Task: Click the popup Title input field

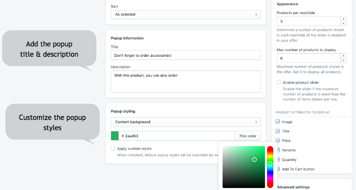Action: coord(185,55)
